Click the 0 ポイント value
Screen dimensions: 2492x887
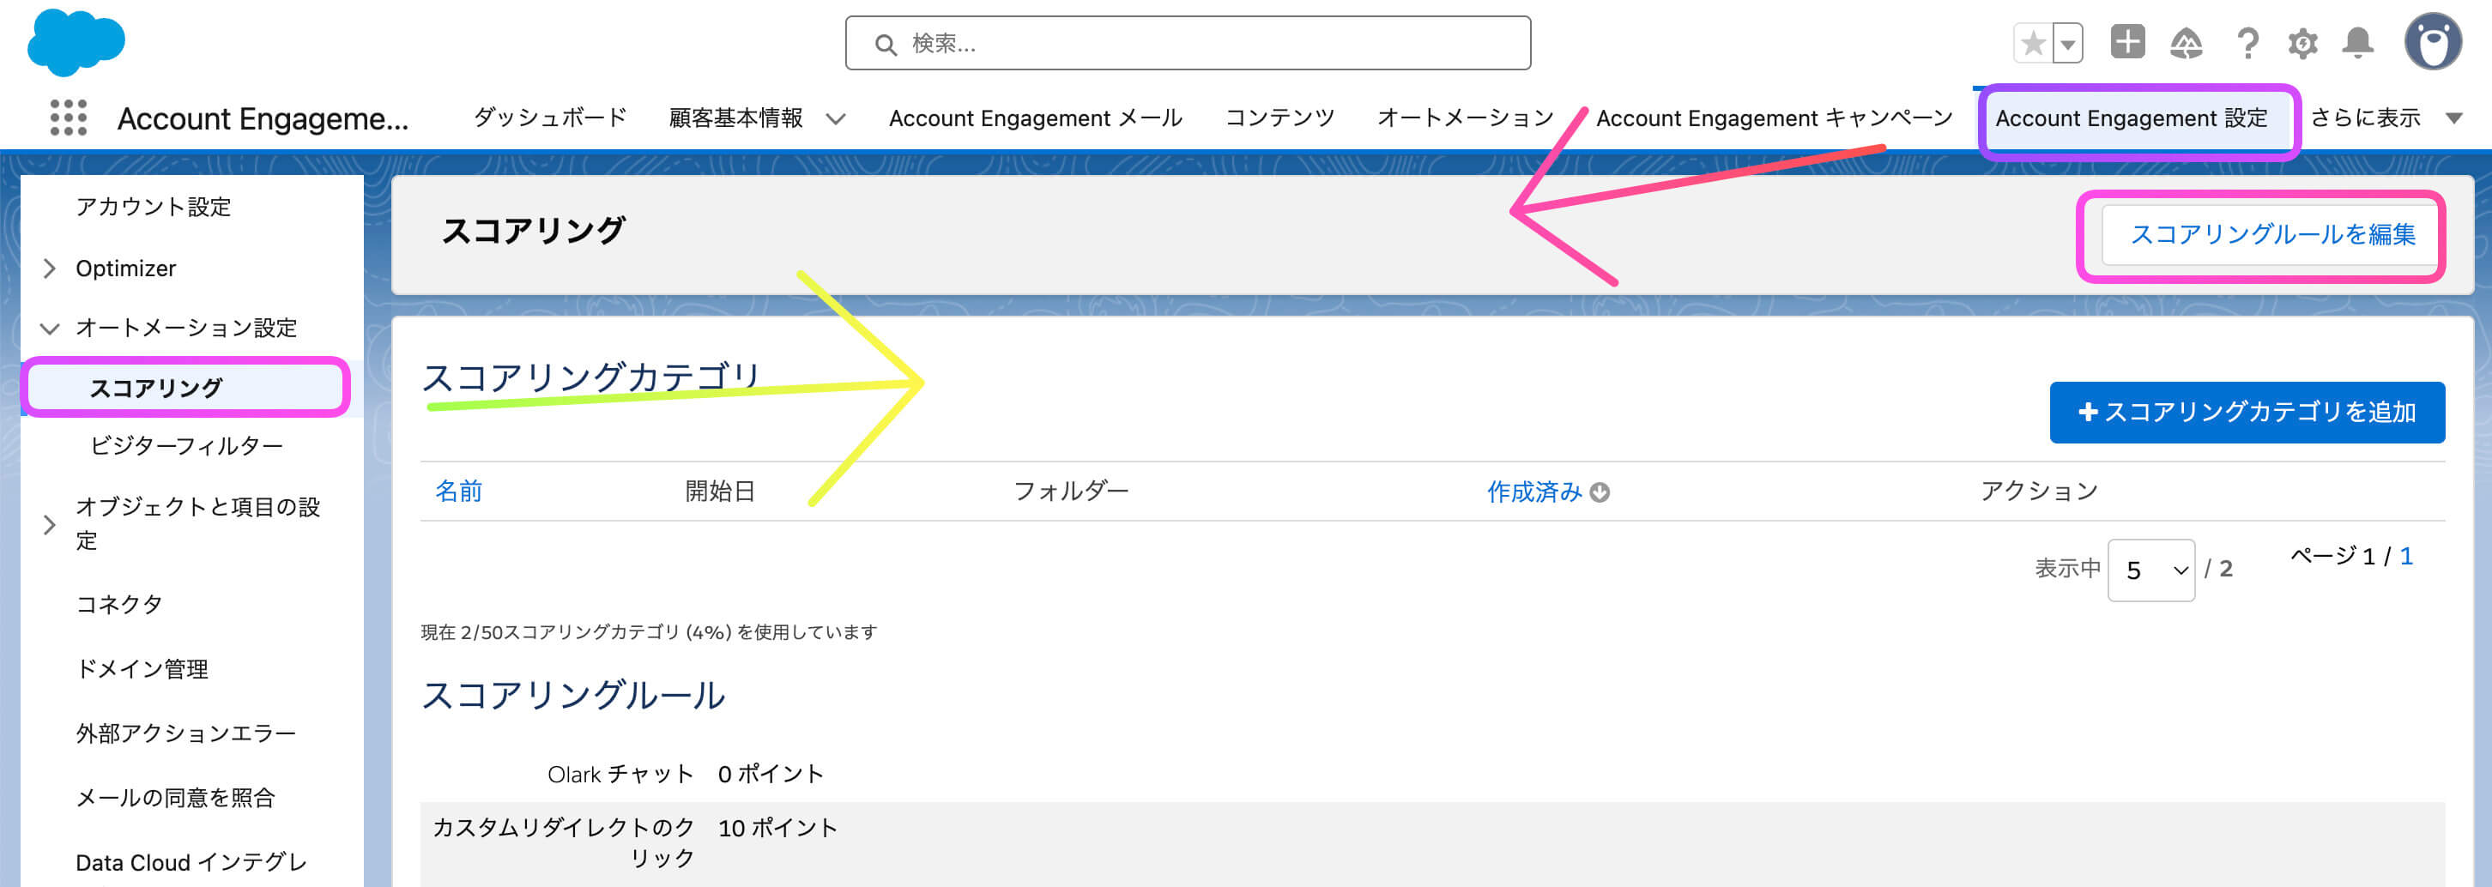(770, 774)
